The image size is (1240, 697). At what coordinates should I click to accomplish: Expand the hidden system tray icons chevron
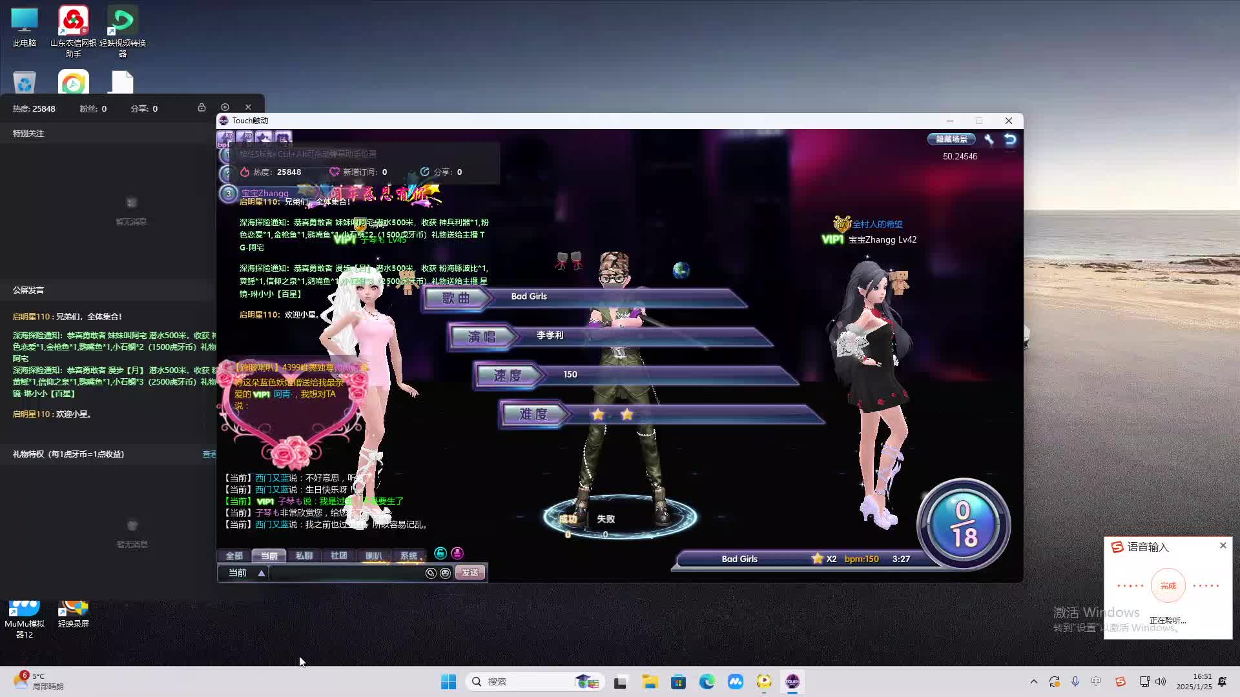(1033, 682)
